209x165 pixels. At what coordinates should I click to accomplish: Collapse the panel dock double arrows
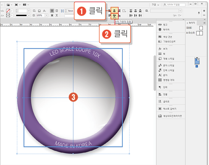(205, 20)
